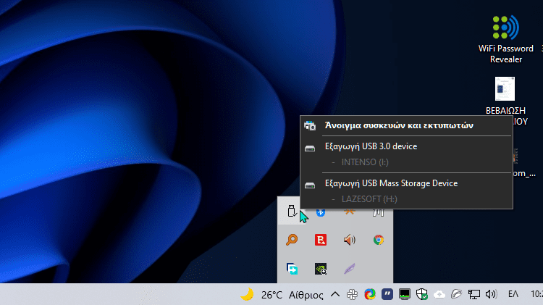
Task: Open the Bluetooth tray icon
Action: pos(320,212)
